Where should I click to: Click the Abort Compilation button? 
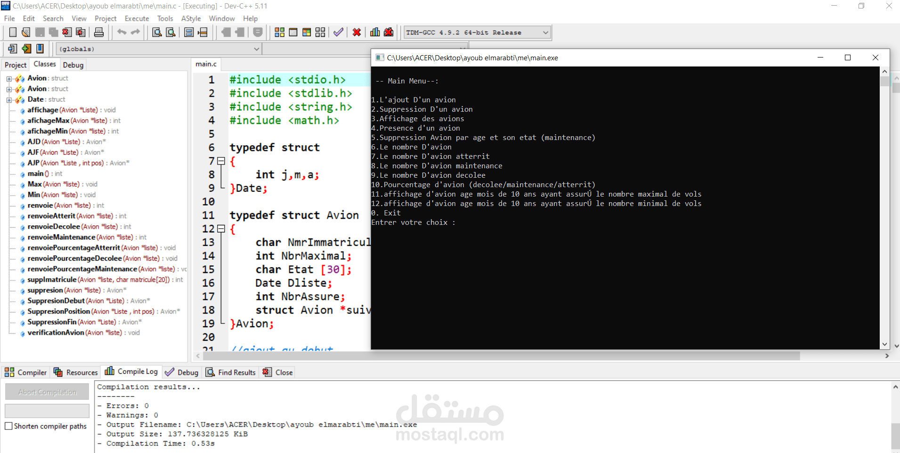click(47, 392)
